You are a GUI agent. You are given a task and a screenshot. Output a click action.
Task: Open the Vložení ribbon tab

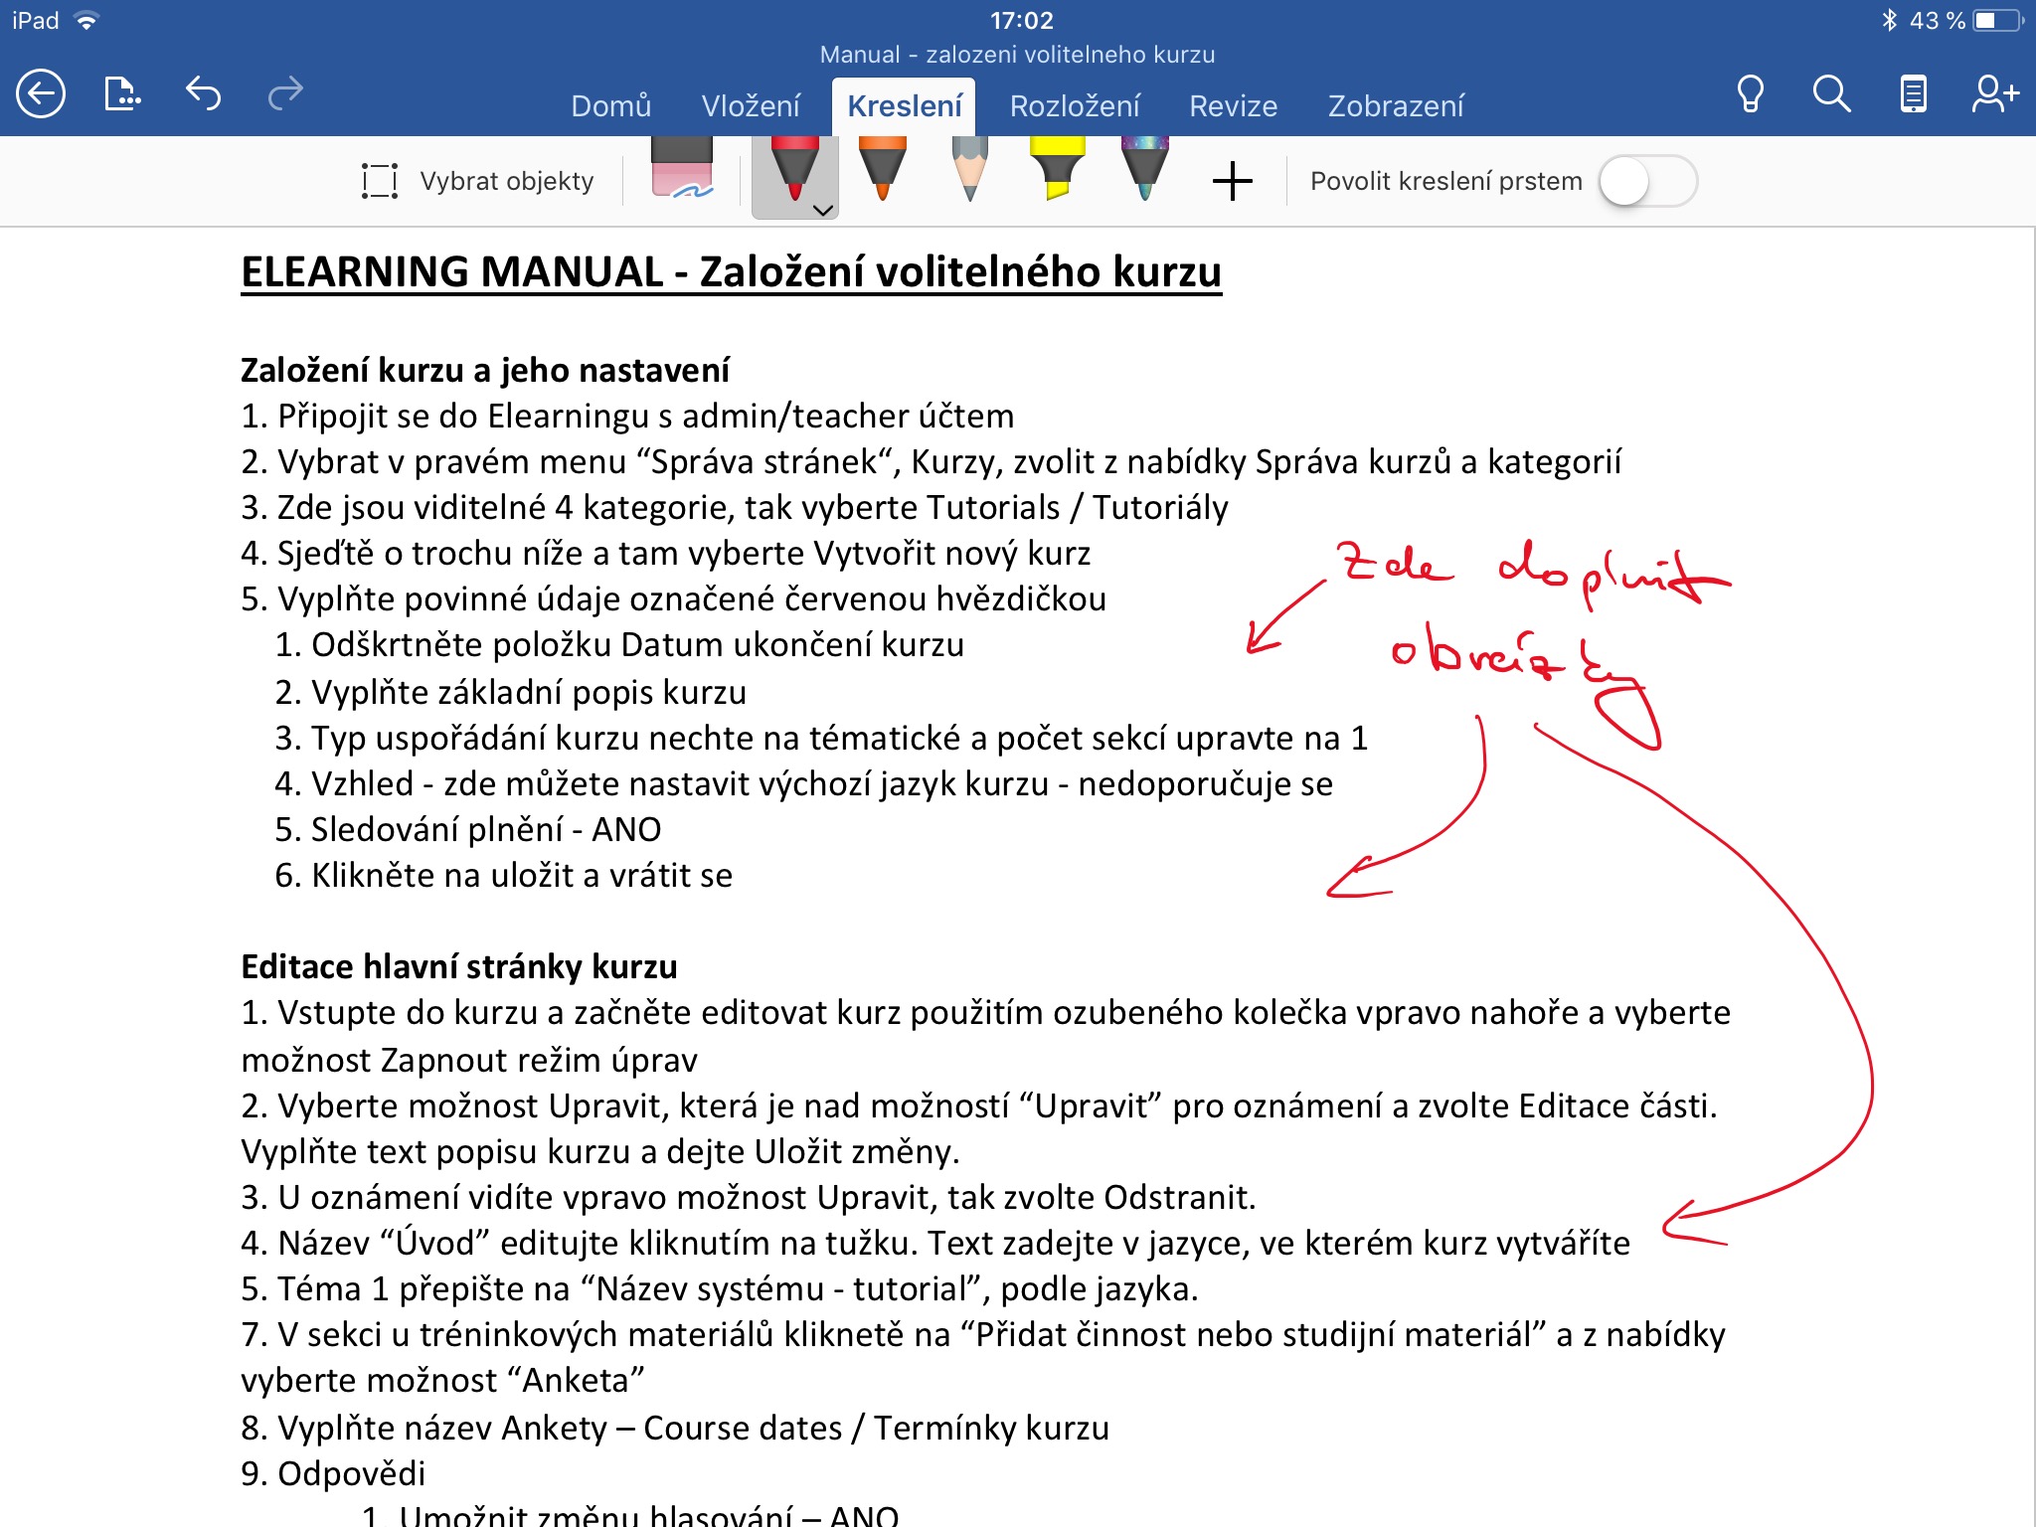751,106
